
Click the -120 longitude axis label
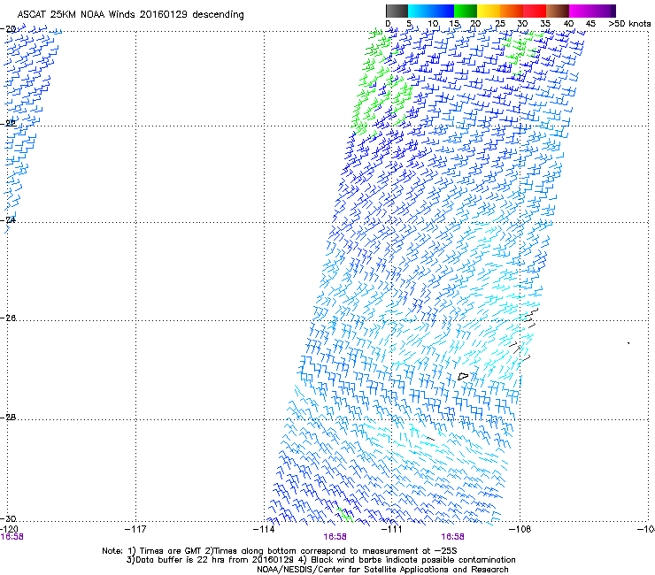pos(9,529)
